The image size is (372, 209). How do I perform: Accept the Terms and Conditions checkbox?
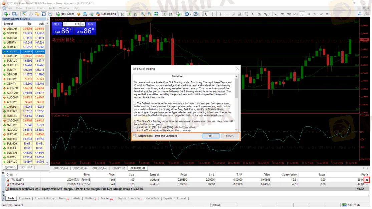coord(134,136)
